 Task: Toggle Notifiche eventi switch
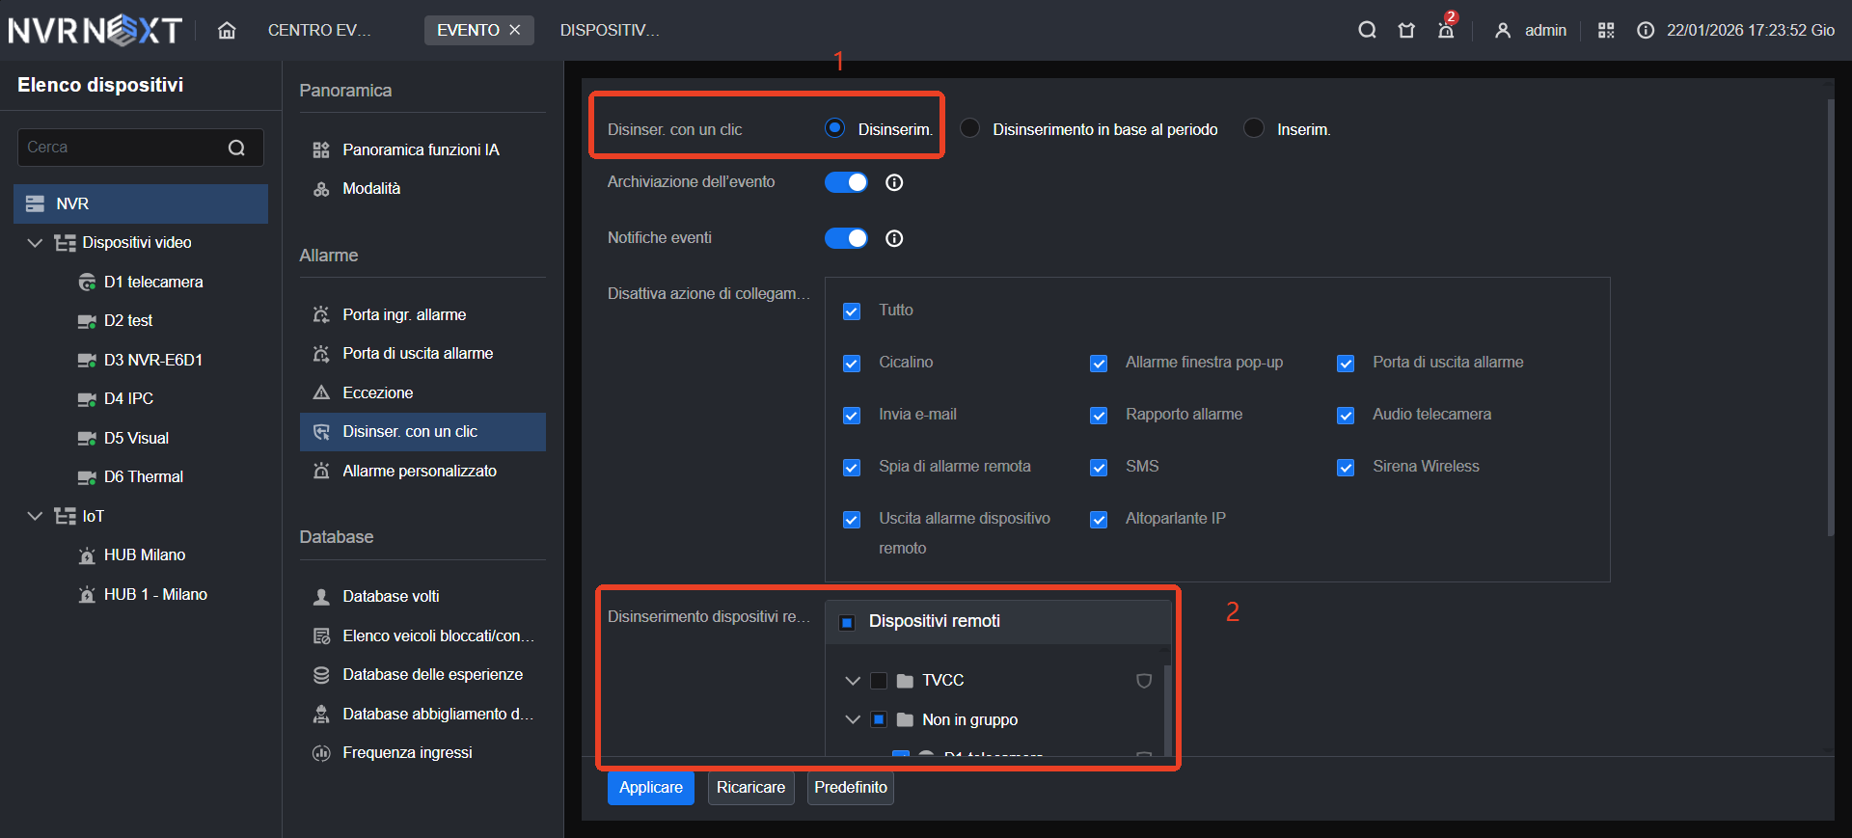click(x=846, y=238)
